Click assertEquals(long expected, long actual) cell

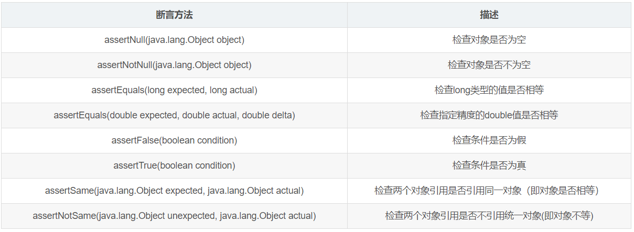coord(174,90)
